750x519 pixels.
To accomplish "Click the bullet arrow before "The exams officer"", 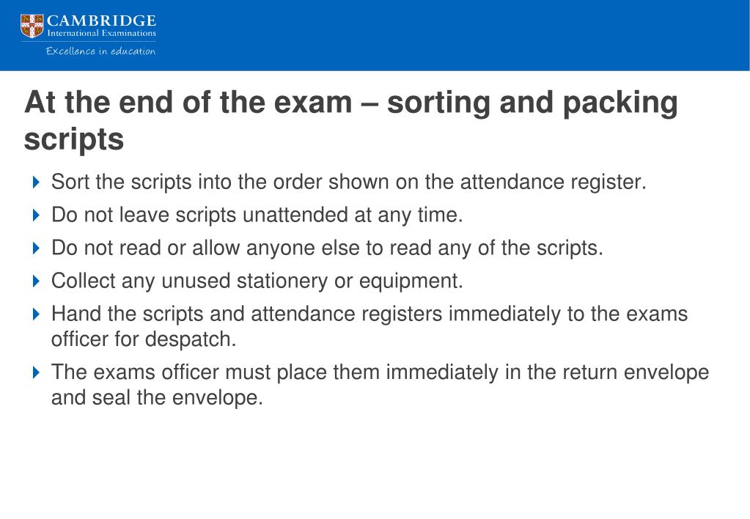I will pyautogui.click(x=37, y=372).
